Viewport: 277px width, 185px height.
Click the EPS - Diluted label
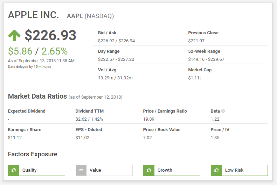(89, 130)
